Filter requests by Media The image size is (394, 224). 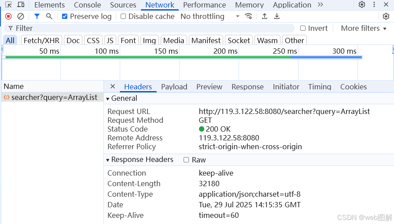click(x=173, y=40)
